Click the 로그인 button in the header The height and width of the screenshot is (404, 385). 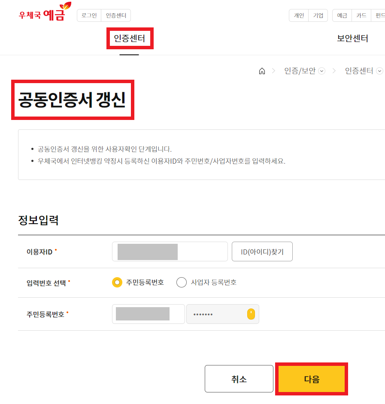[x=89, y=15]
